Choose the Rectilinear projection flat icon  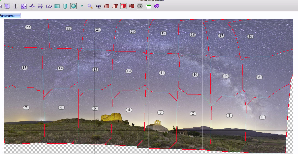point(57,6)
